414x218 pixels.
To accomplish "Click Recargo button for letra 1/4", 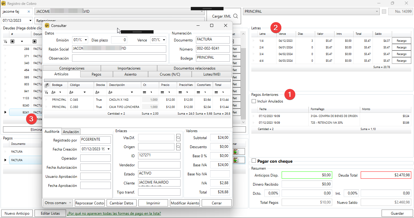I will 402,41.
